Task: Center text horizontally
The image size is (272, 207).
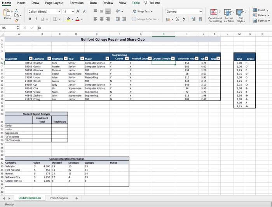Action: click(102, 19)
